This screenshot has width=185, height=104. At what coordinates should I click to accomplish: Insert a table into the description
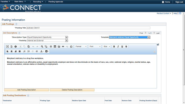click(x=55, y=47)
